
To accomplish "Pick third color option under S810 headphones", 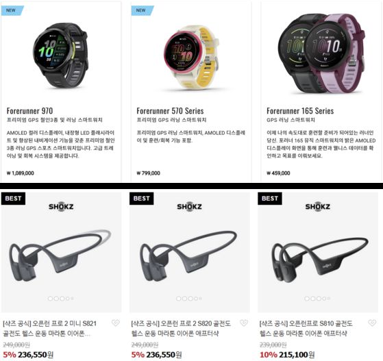I will pos(319,299).
